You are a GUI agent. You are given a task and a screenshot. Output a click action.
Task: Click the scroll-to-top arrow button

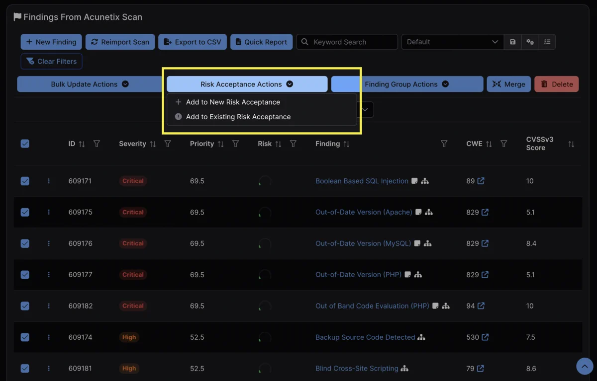coord(585,366)
